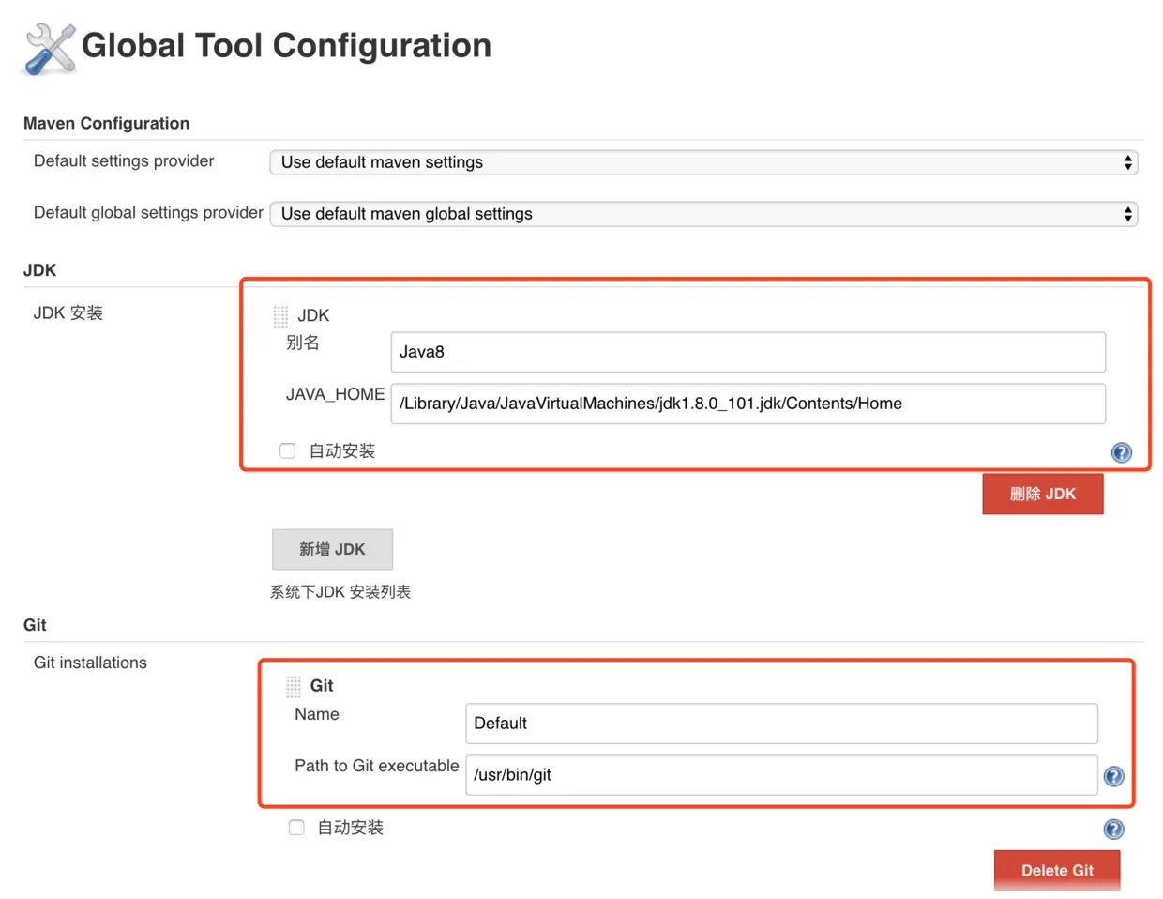Open help for the JDK installation section
Viewport: 1163px width, 899px height.
tap(1121, 452)
